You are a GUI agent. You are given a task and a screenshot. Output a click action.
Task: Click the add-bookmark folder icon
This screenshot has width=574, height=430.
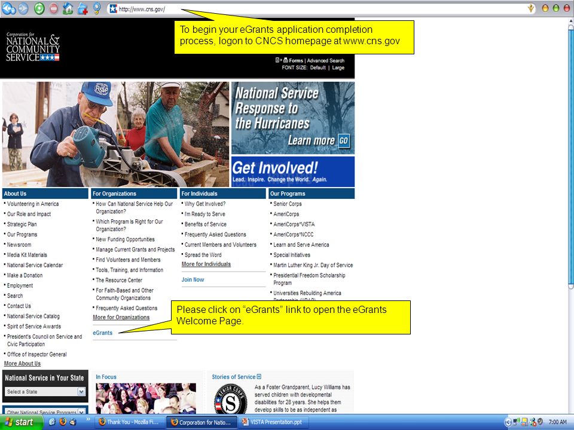pyautogui.click(x=83, y=8)
